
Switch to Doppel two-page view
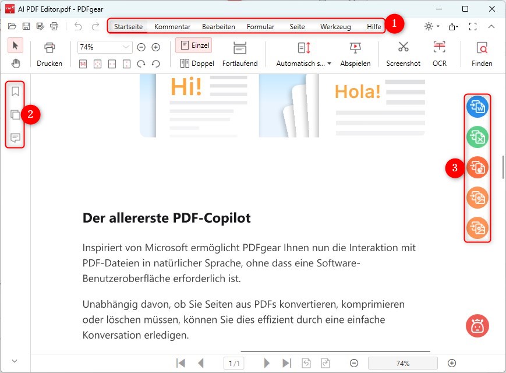[x=197, y=64]
